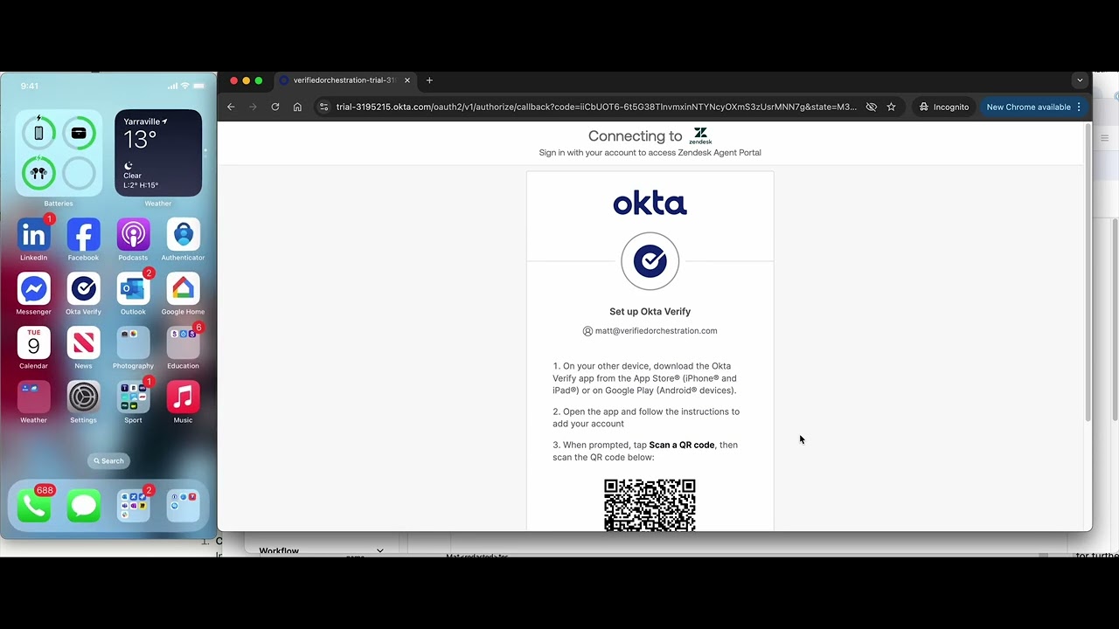Viewport: 1119px width, 629px height.
Task: Open Authenticator app on the phone
Action: (x=183, y=235)
